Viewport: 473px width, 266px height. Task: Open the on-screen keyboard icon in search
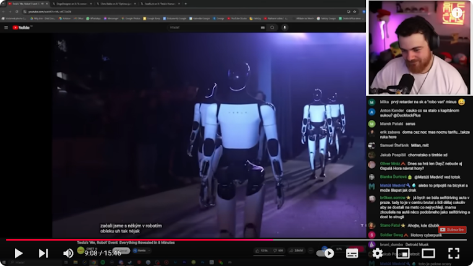(263, 27)
